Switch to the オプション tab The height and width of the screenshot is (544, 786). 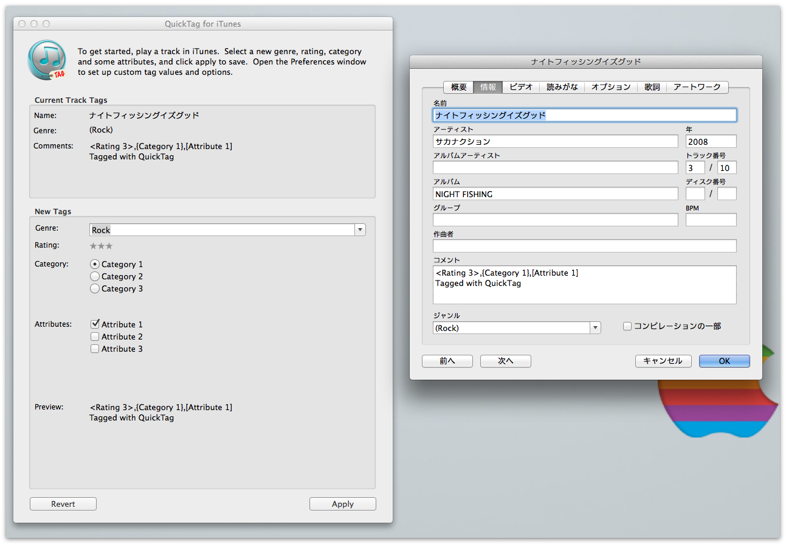611,87
